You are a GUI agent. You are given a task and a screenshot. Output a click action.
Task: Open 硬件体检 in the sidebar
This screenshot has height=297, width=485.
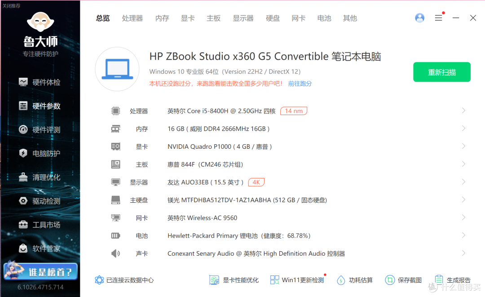(40, 82)
